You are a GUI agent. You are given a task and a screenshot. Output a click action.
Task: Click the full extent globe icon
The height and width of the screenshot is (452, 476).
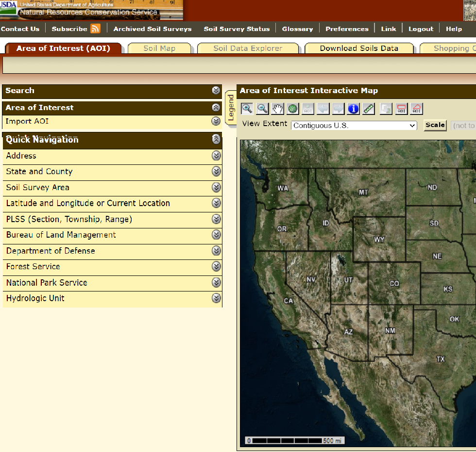point(292,109)
